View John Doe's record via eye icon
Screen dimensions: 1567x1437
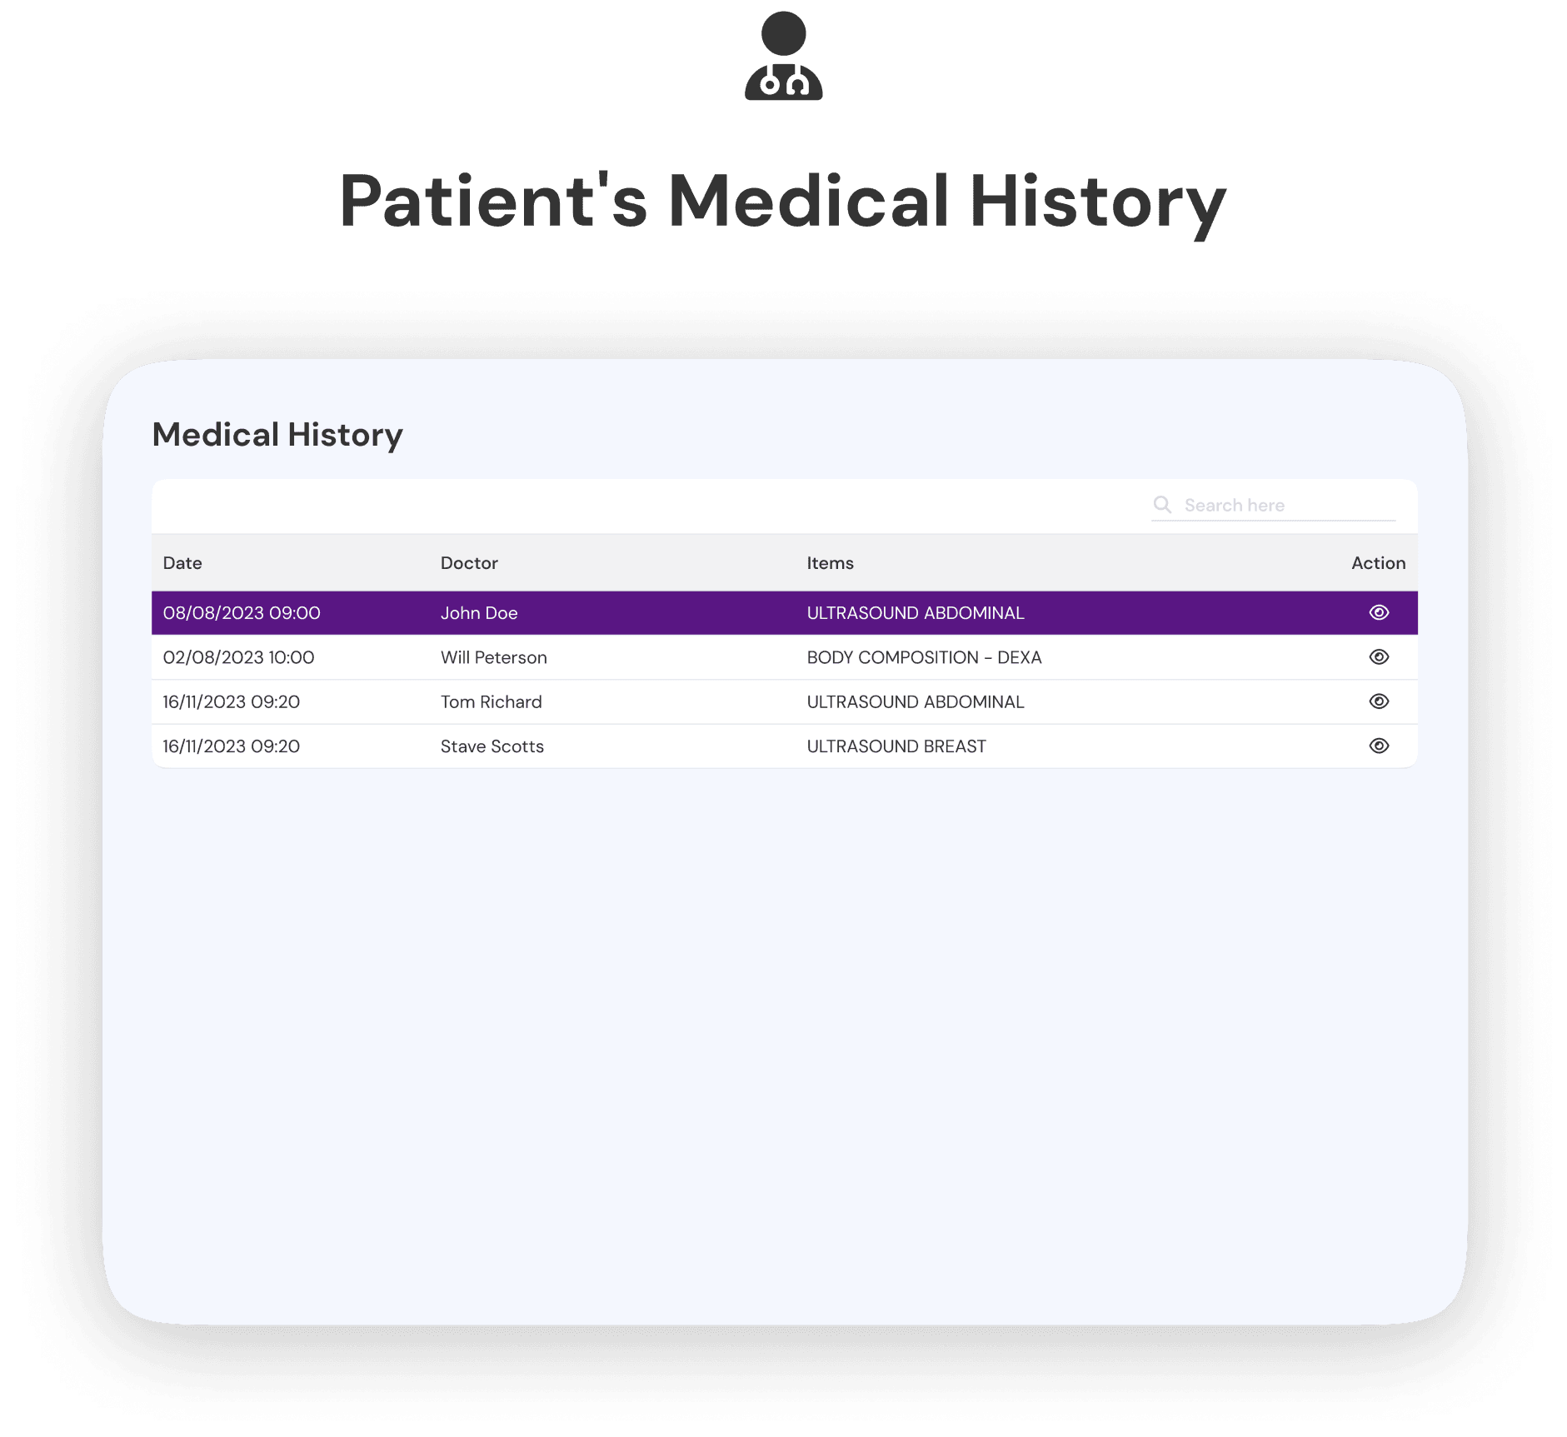(1379, 613)
